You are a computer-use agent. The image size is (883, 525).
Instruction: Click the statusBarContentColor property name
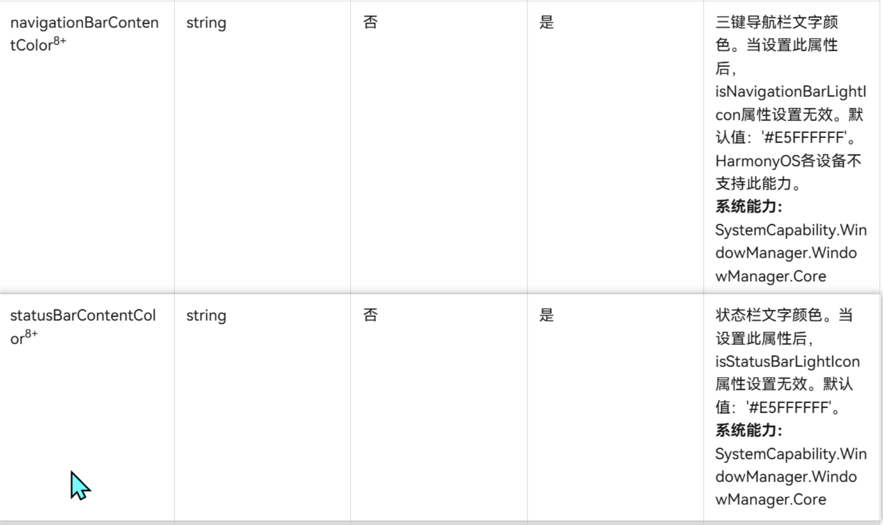coord(83,315)
